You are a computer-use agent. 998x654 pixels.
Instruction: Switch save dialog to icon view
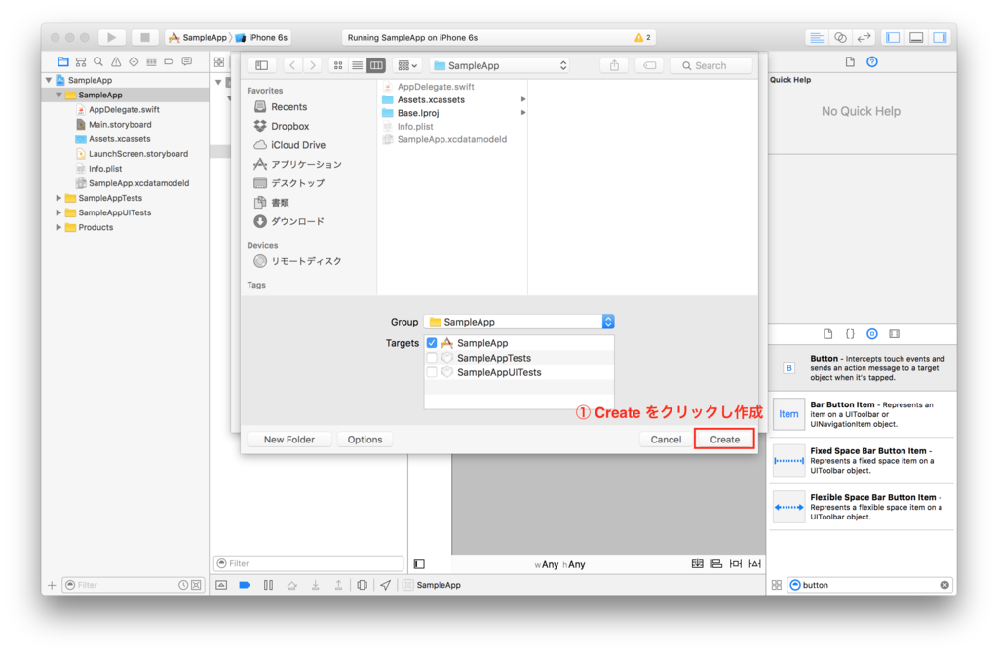pyautogui.click(x=338, y=65)
